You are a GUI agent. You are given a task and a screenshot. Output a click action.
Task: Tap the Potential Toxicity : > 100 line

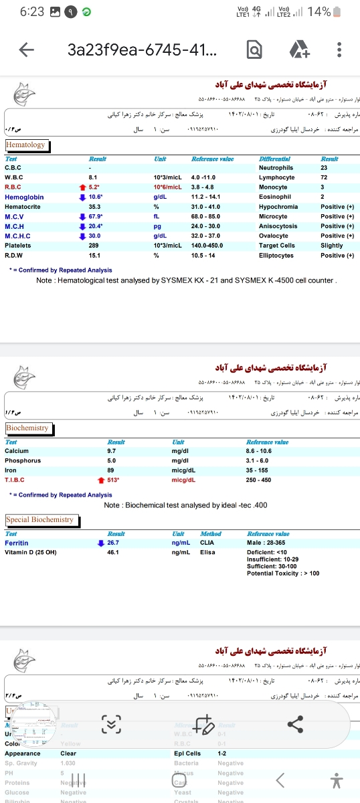tap(283, 573)
